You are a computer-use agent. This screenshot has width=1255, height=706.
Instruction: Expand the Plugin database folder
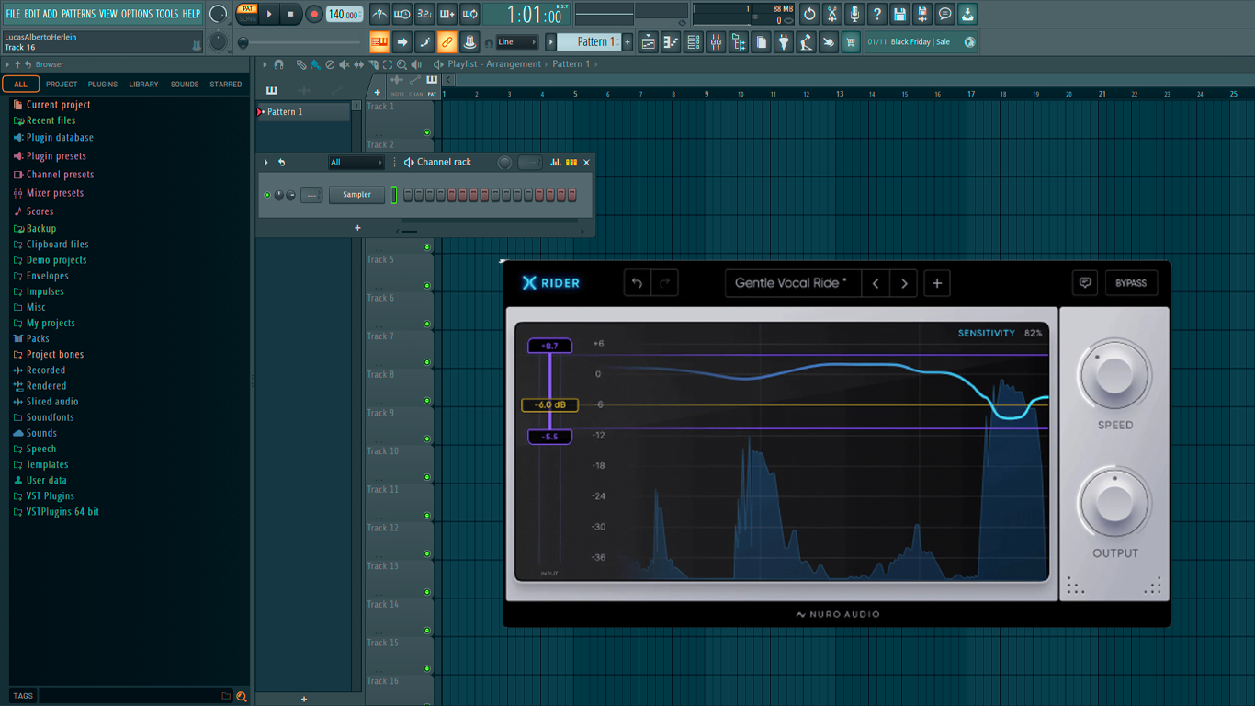click(x=60, y=138)
